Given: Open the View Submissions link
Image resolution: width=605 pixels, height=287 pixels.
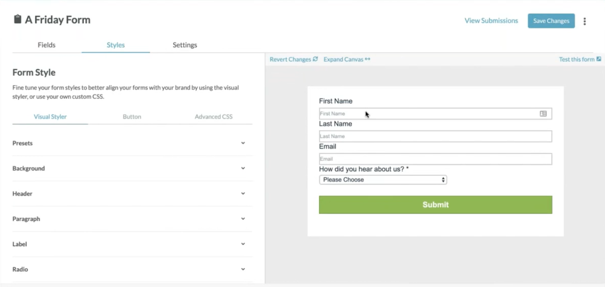Looking at the screenshot, I should click(x=491, y=20).
